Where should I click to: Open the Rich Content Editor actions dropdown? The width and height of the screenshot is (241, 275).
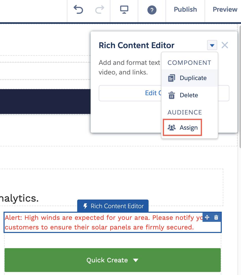(212, 45)
